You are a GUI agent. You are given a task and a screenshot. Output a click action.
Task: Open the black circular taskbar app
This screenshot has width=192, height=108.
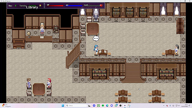tap(121, 106)
